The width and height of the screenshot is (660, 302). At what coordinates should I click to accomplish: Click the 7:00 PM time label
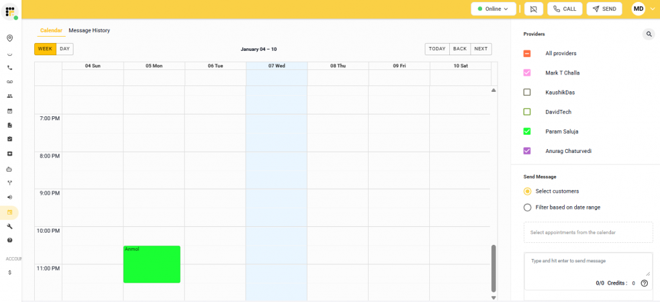pyautogui.click(x=50, y=119)
